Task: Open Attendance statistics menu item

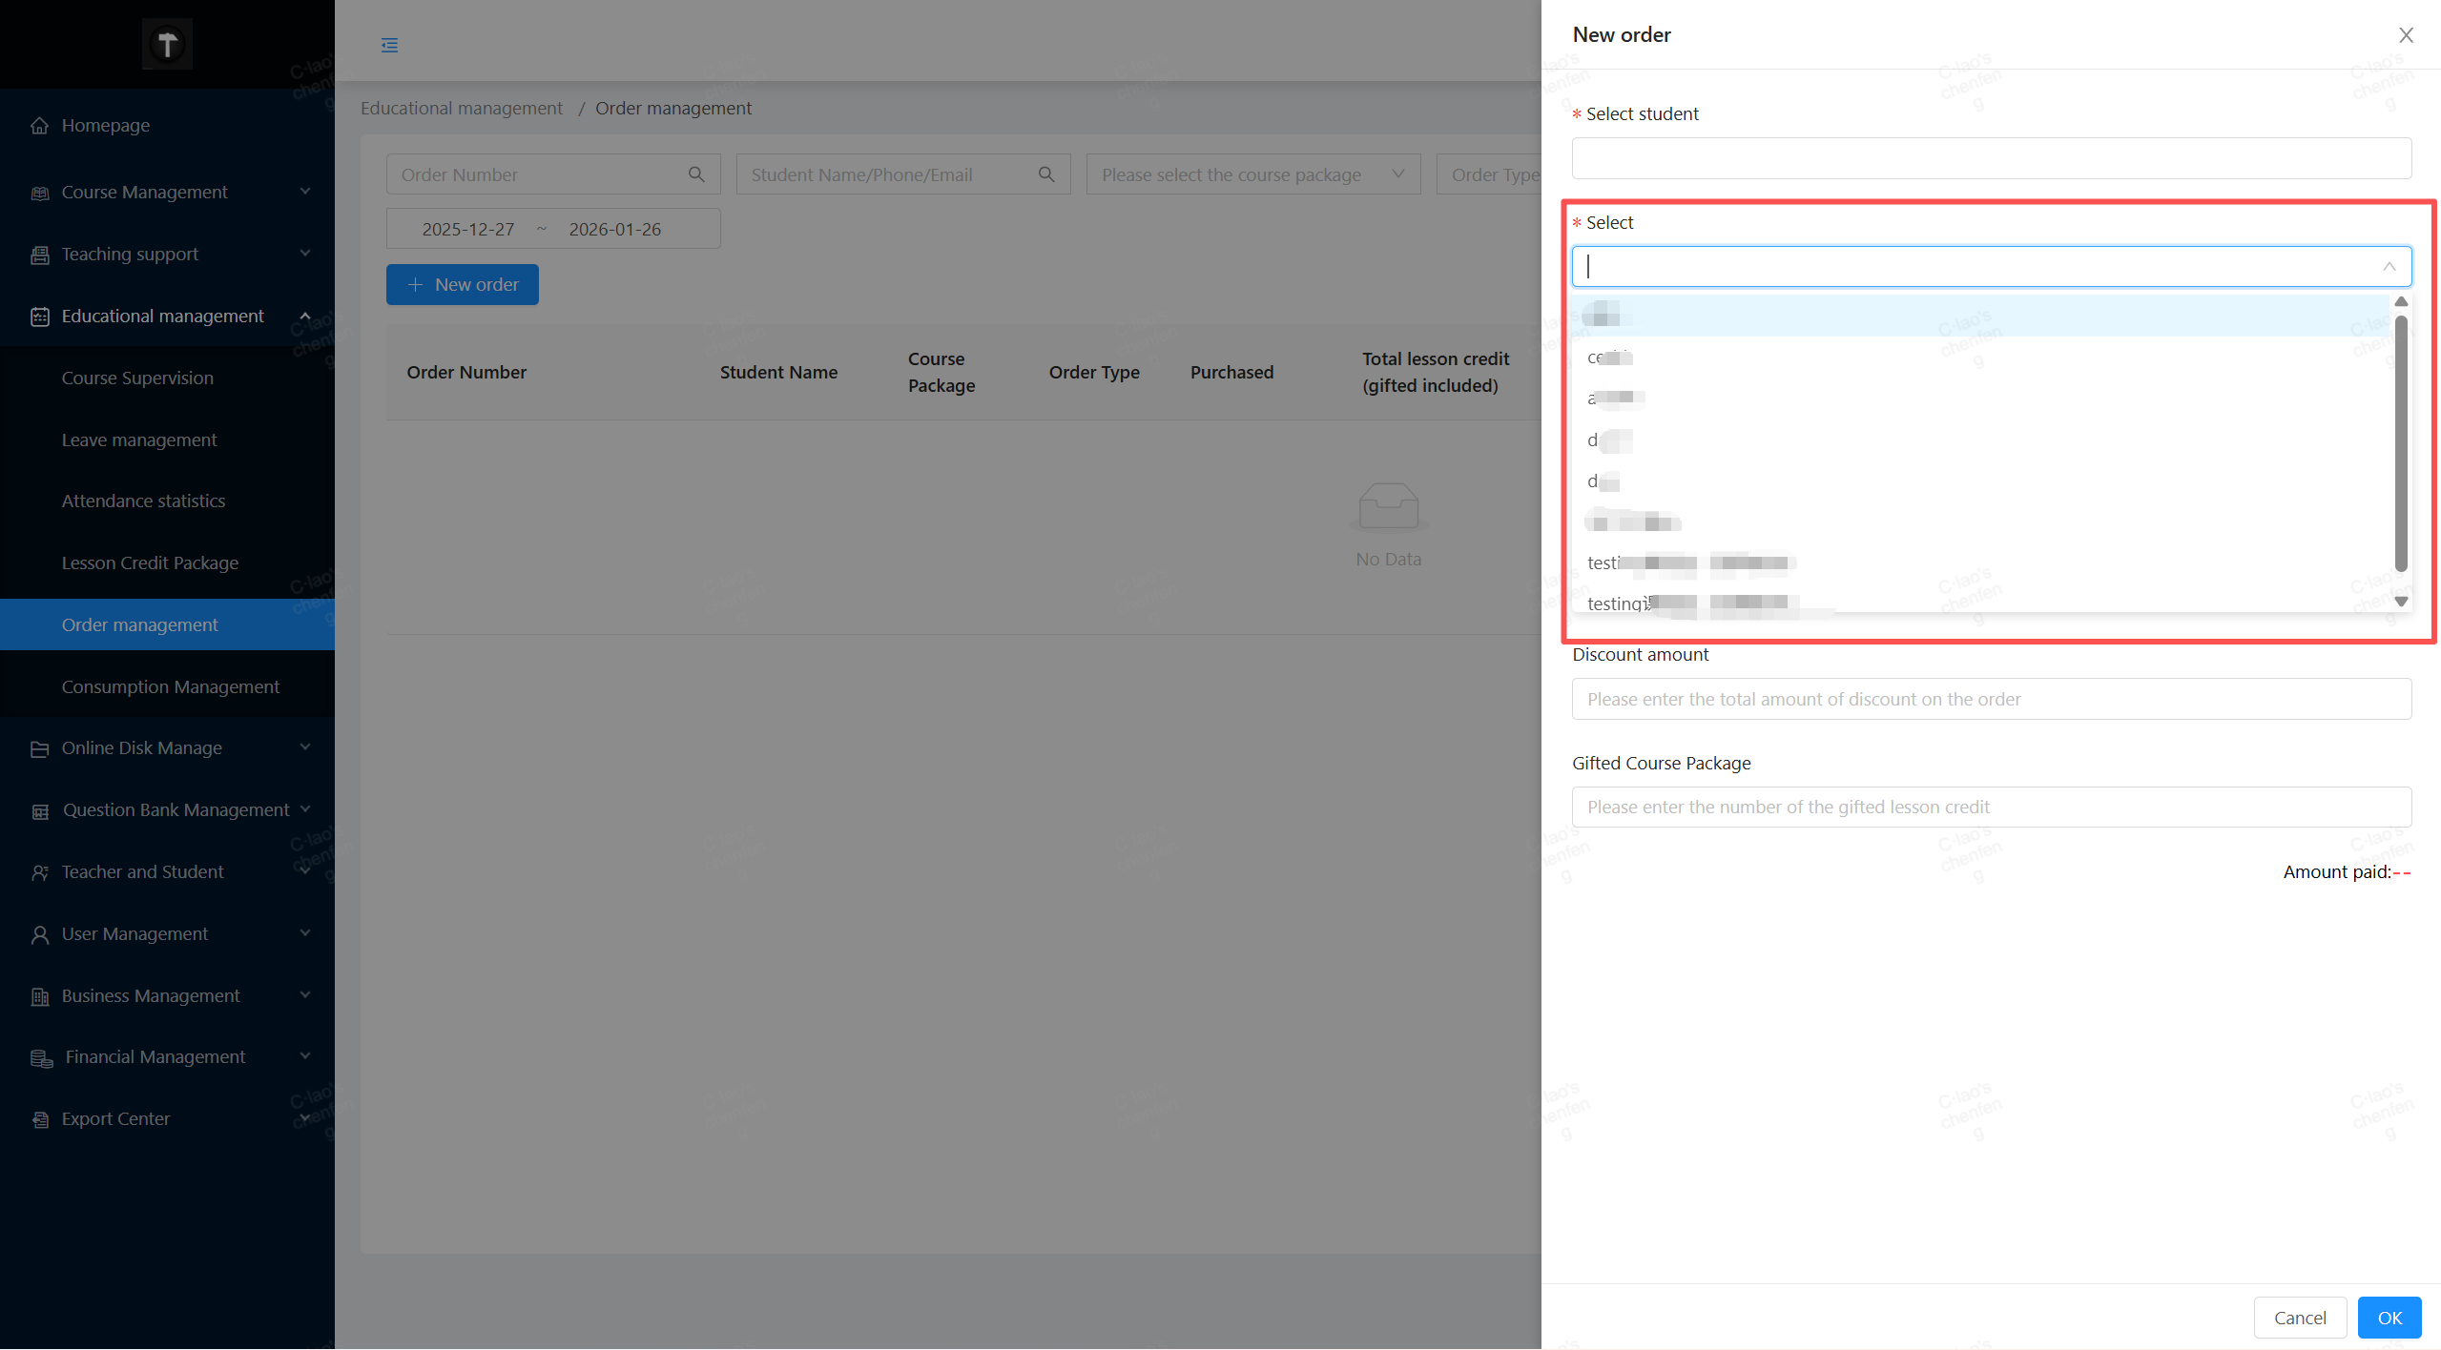Action: [143, 501]
